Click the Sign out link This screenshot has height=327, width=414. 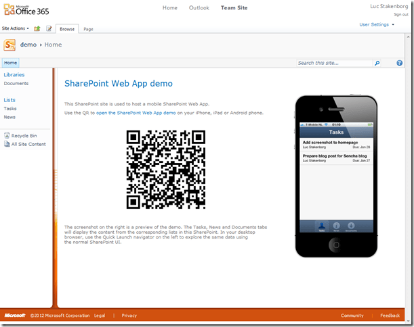tap(400, 14)
